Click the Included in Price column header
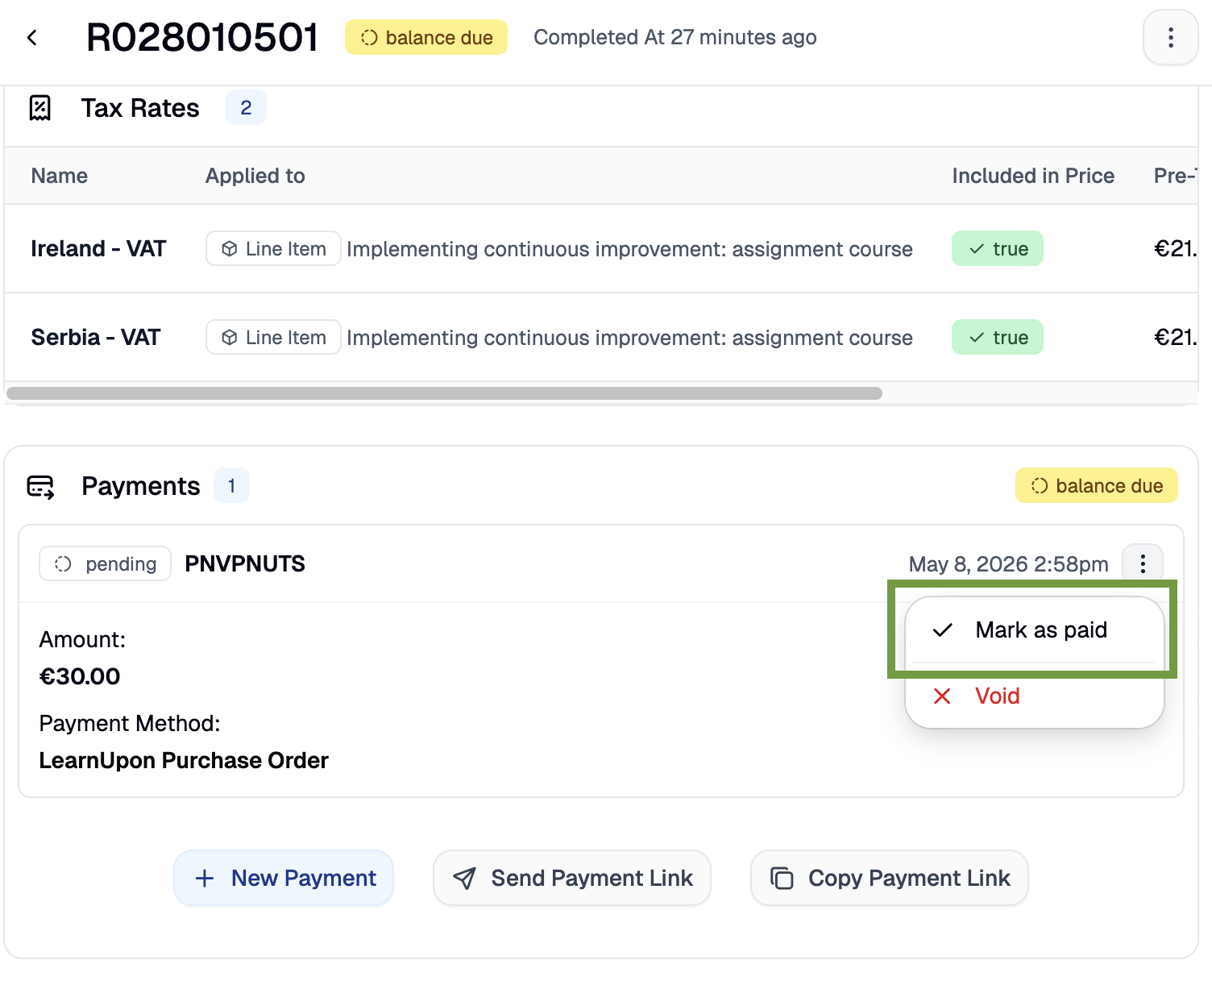Screen dimensions: 1212x985 [x=1033, y=176]
